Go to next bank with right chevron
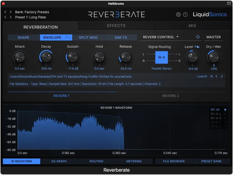The image size is (233, 175). point(11,12)
